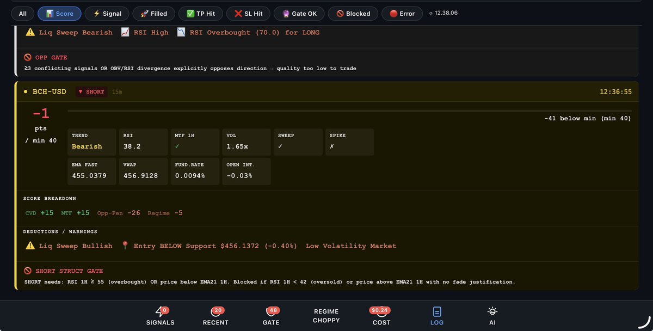This screenshot has height=331, width=653.
Task: Toggle the Blocked filter chip
Action: click(x=353, y=14)
